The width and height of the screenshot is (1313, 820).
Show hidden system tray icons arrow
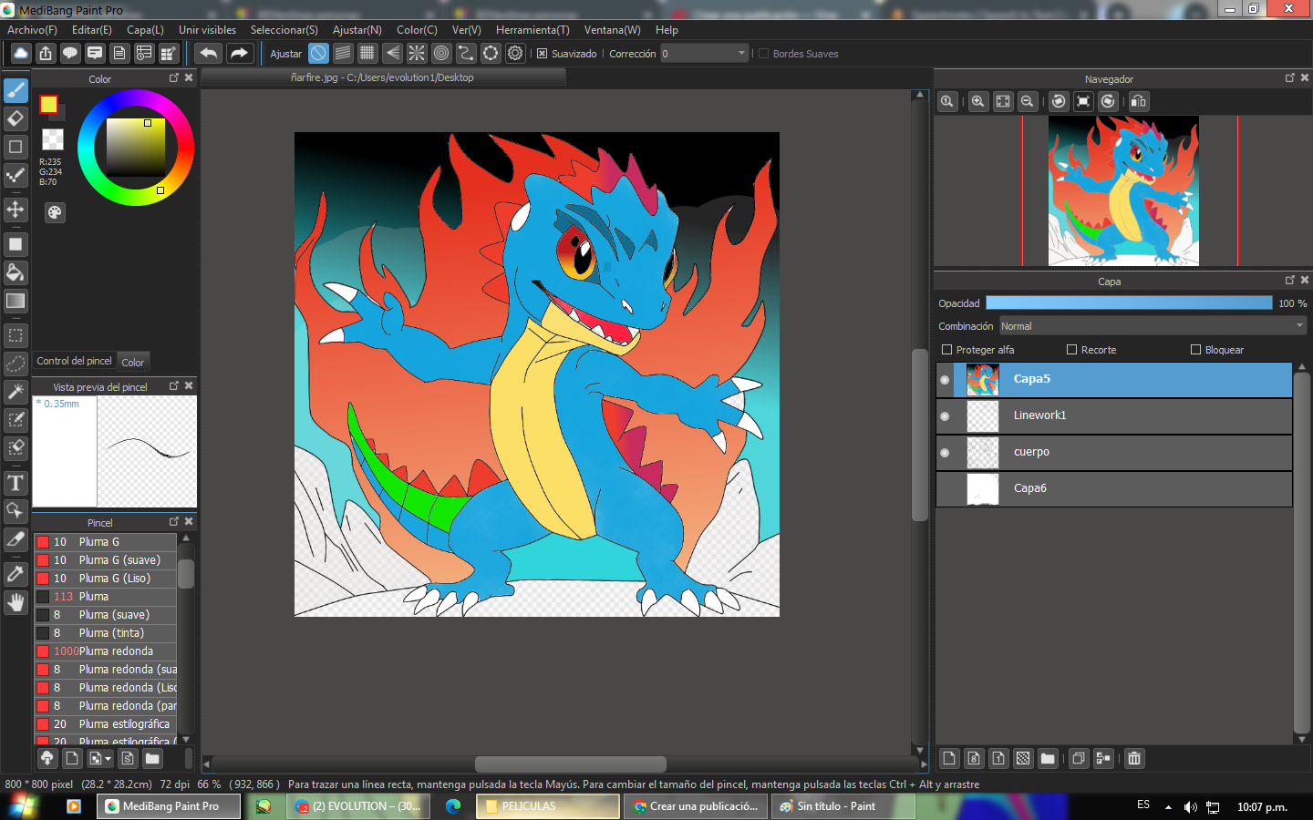coord(1168,806)
